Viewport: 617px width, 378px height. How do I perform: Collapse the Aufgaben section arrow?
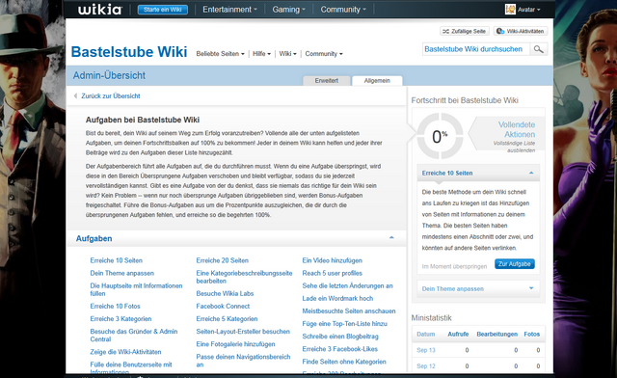tap(391, 237)
